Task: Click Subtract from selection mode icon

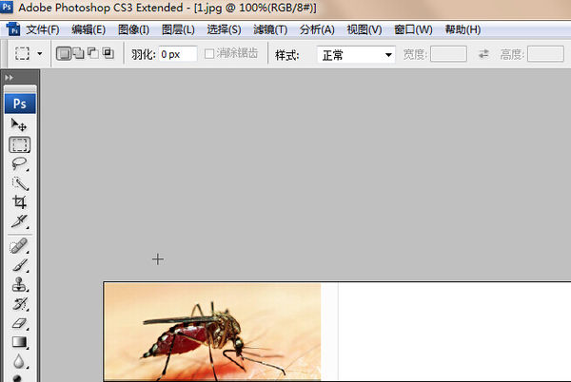Action: 93,53
